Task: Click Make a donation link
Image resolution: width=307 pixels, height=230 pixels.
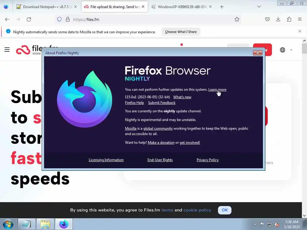Action: pos(161,143)
